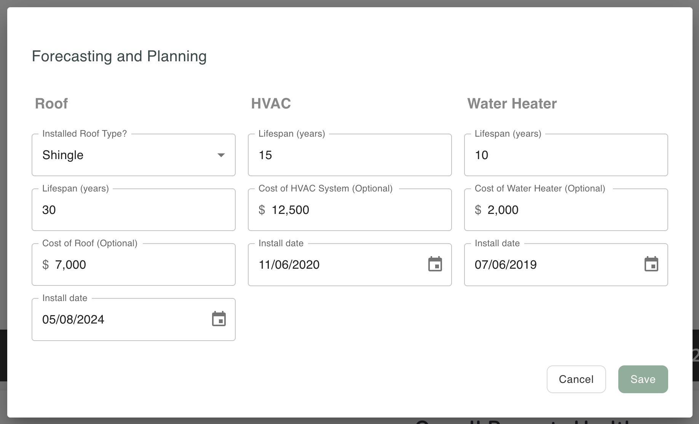Image resolution: width=699 pixels, height=424 pixels.
Task: Open the Roof install date calendar picker
Action: point(219,319)
